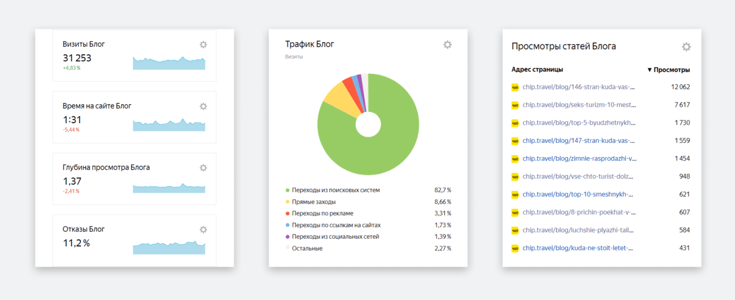The width and height of the screenshot is (735, 300).
Task: Click the Визиты Блог sparkline chart
Action: click(169, 63)
